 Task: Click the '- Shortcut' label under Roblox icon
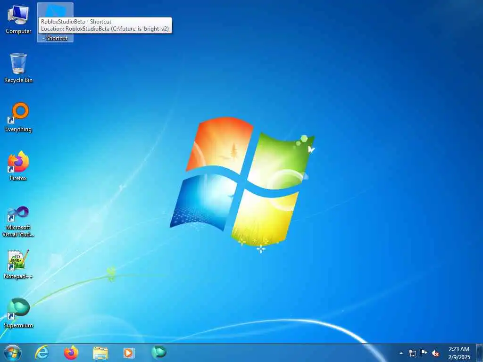[x=55, y=38]
